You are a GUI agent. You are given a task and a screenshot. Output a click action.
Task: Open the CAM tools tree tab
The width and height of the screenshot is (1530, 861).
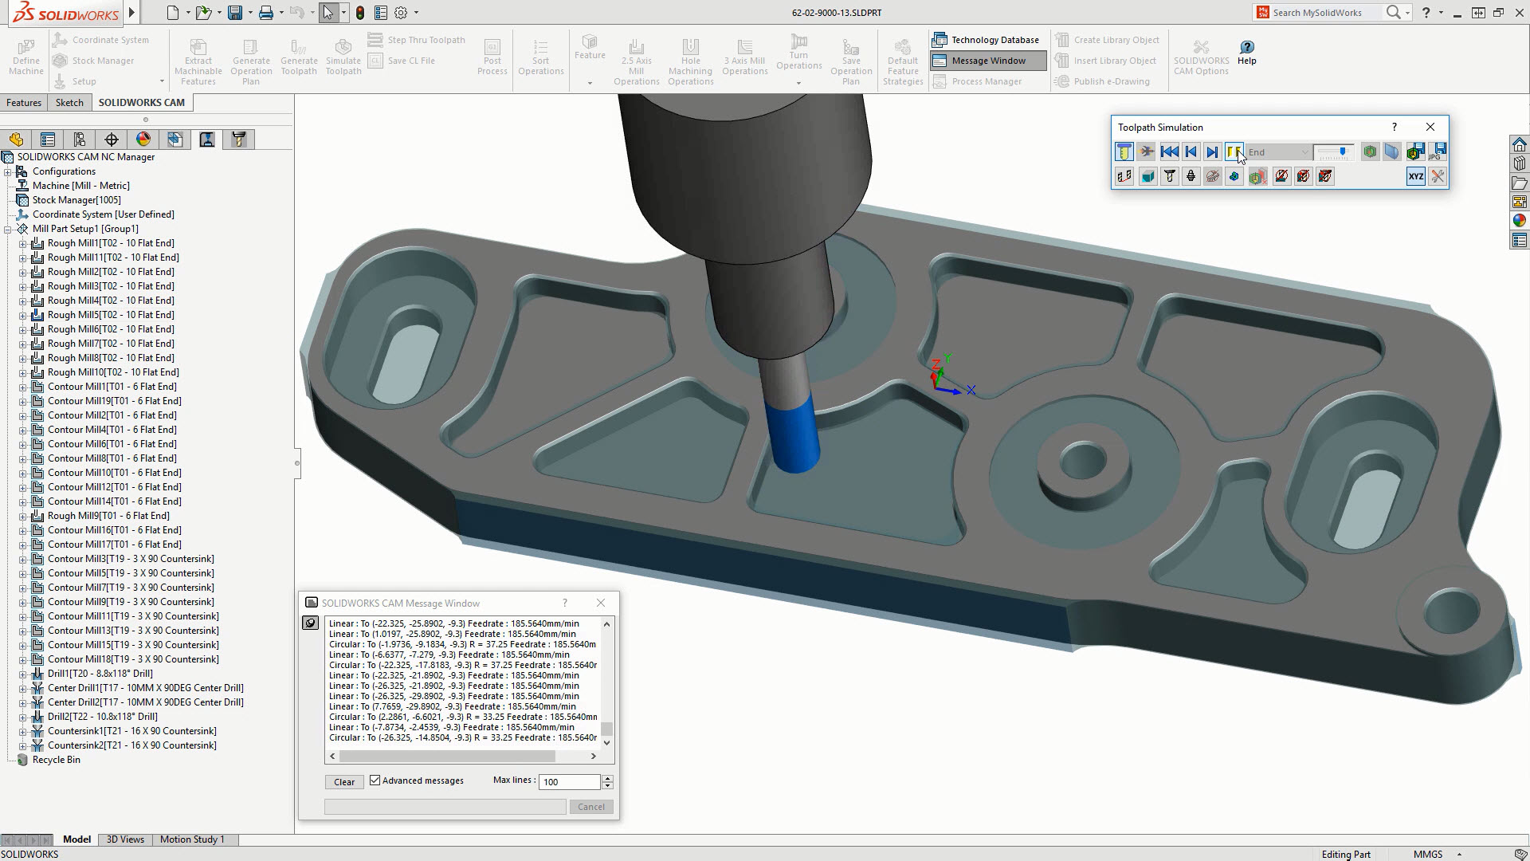click(239, 140)
